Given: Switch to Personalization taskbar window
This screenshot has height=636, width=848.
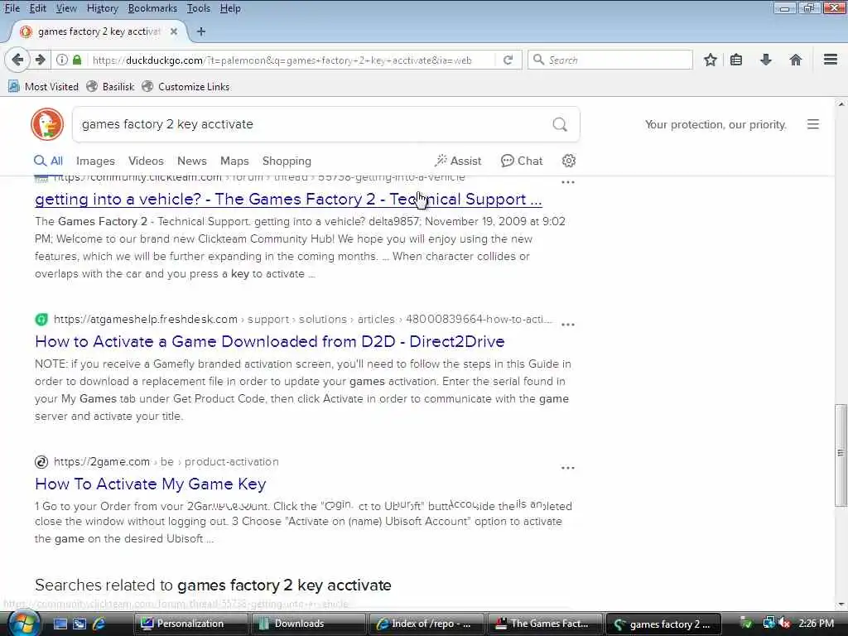Looking at the screenshot, I should click(x=190, y=624).
